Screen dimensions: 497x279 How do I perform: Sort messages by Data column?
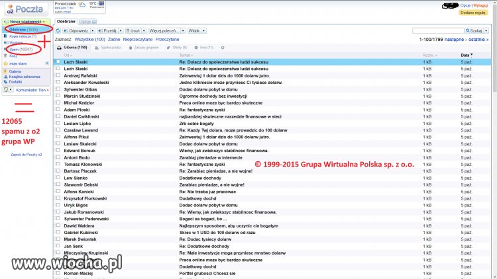click(467, 55)
